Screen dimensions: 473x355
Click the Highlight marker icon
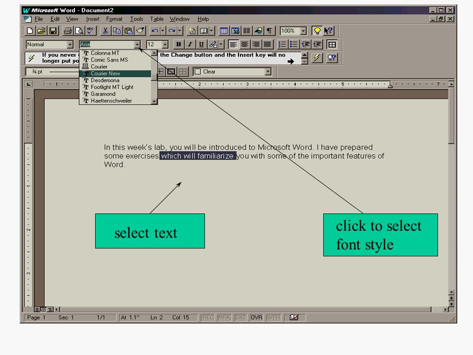click(x=213, y=44)
